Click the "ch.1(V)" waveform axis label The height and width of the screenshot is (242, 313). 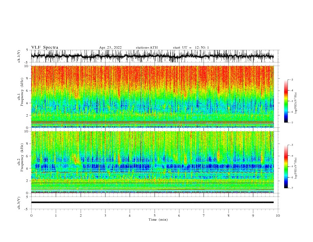pyautogui.click(x=19, y=56)
